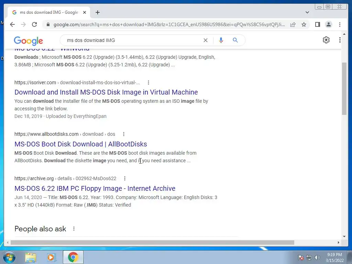Image resolution: width=352 pixels, height=264 pixels.
Task: Open Google quick settings gear
Action: (x=326, y=40)
